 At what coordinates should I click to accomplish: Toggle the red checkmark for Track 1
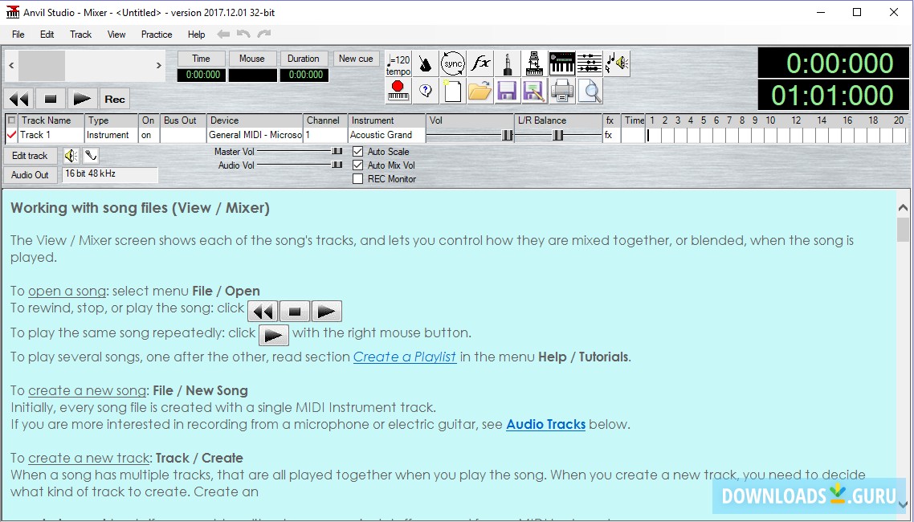[11, 135]
